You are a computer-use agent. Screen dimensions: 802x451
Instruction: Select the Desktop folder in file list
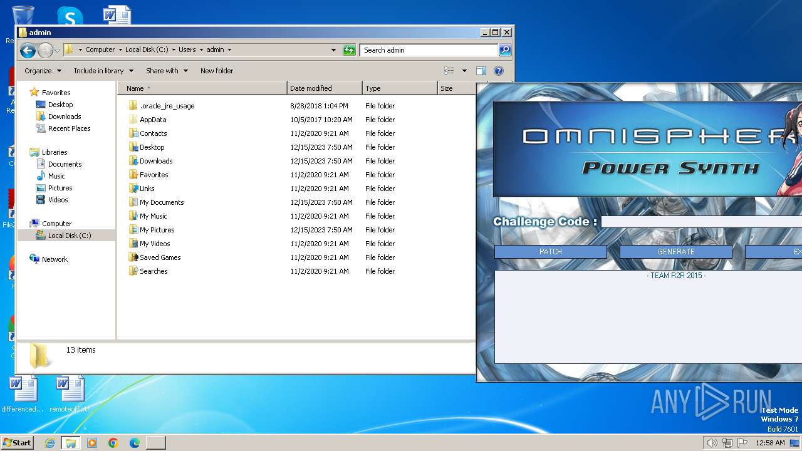tap(147, 147)
